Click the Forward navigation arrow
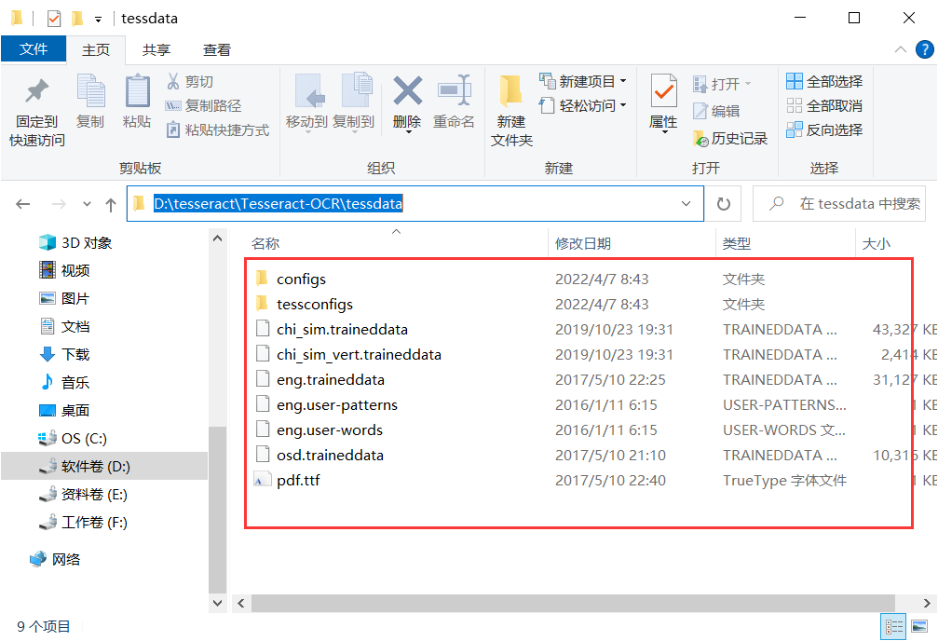Viewport: 938px width, 641px height. (x=59, y=204)
